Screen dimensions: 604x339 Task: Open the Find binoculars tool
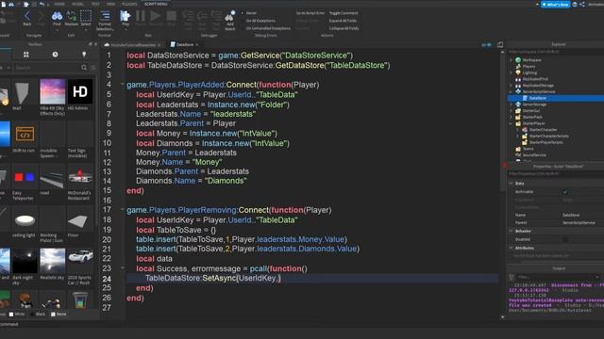57,16
